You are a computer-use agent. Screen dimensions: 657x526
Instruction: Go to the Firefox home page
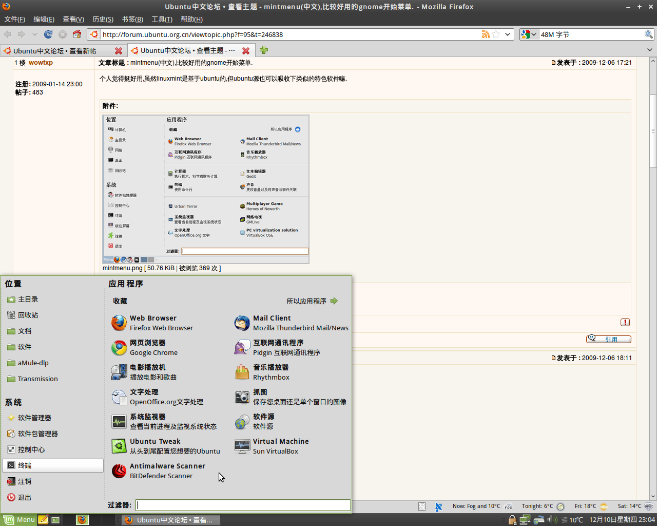pyautogui.click(x=77, y=34)
